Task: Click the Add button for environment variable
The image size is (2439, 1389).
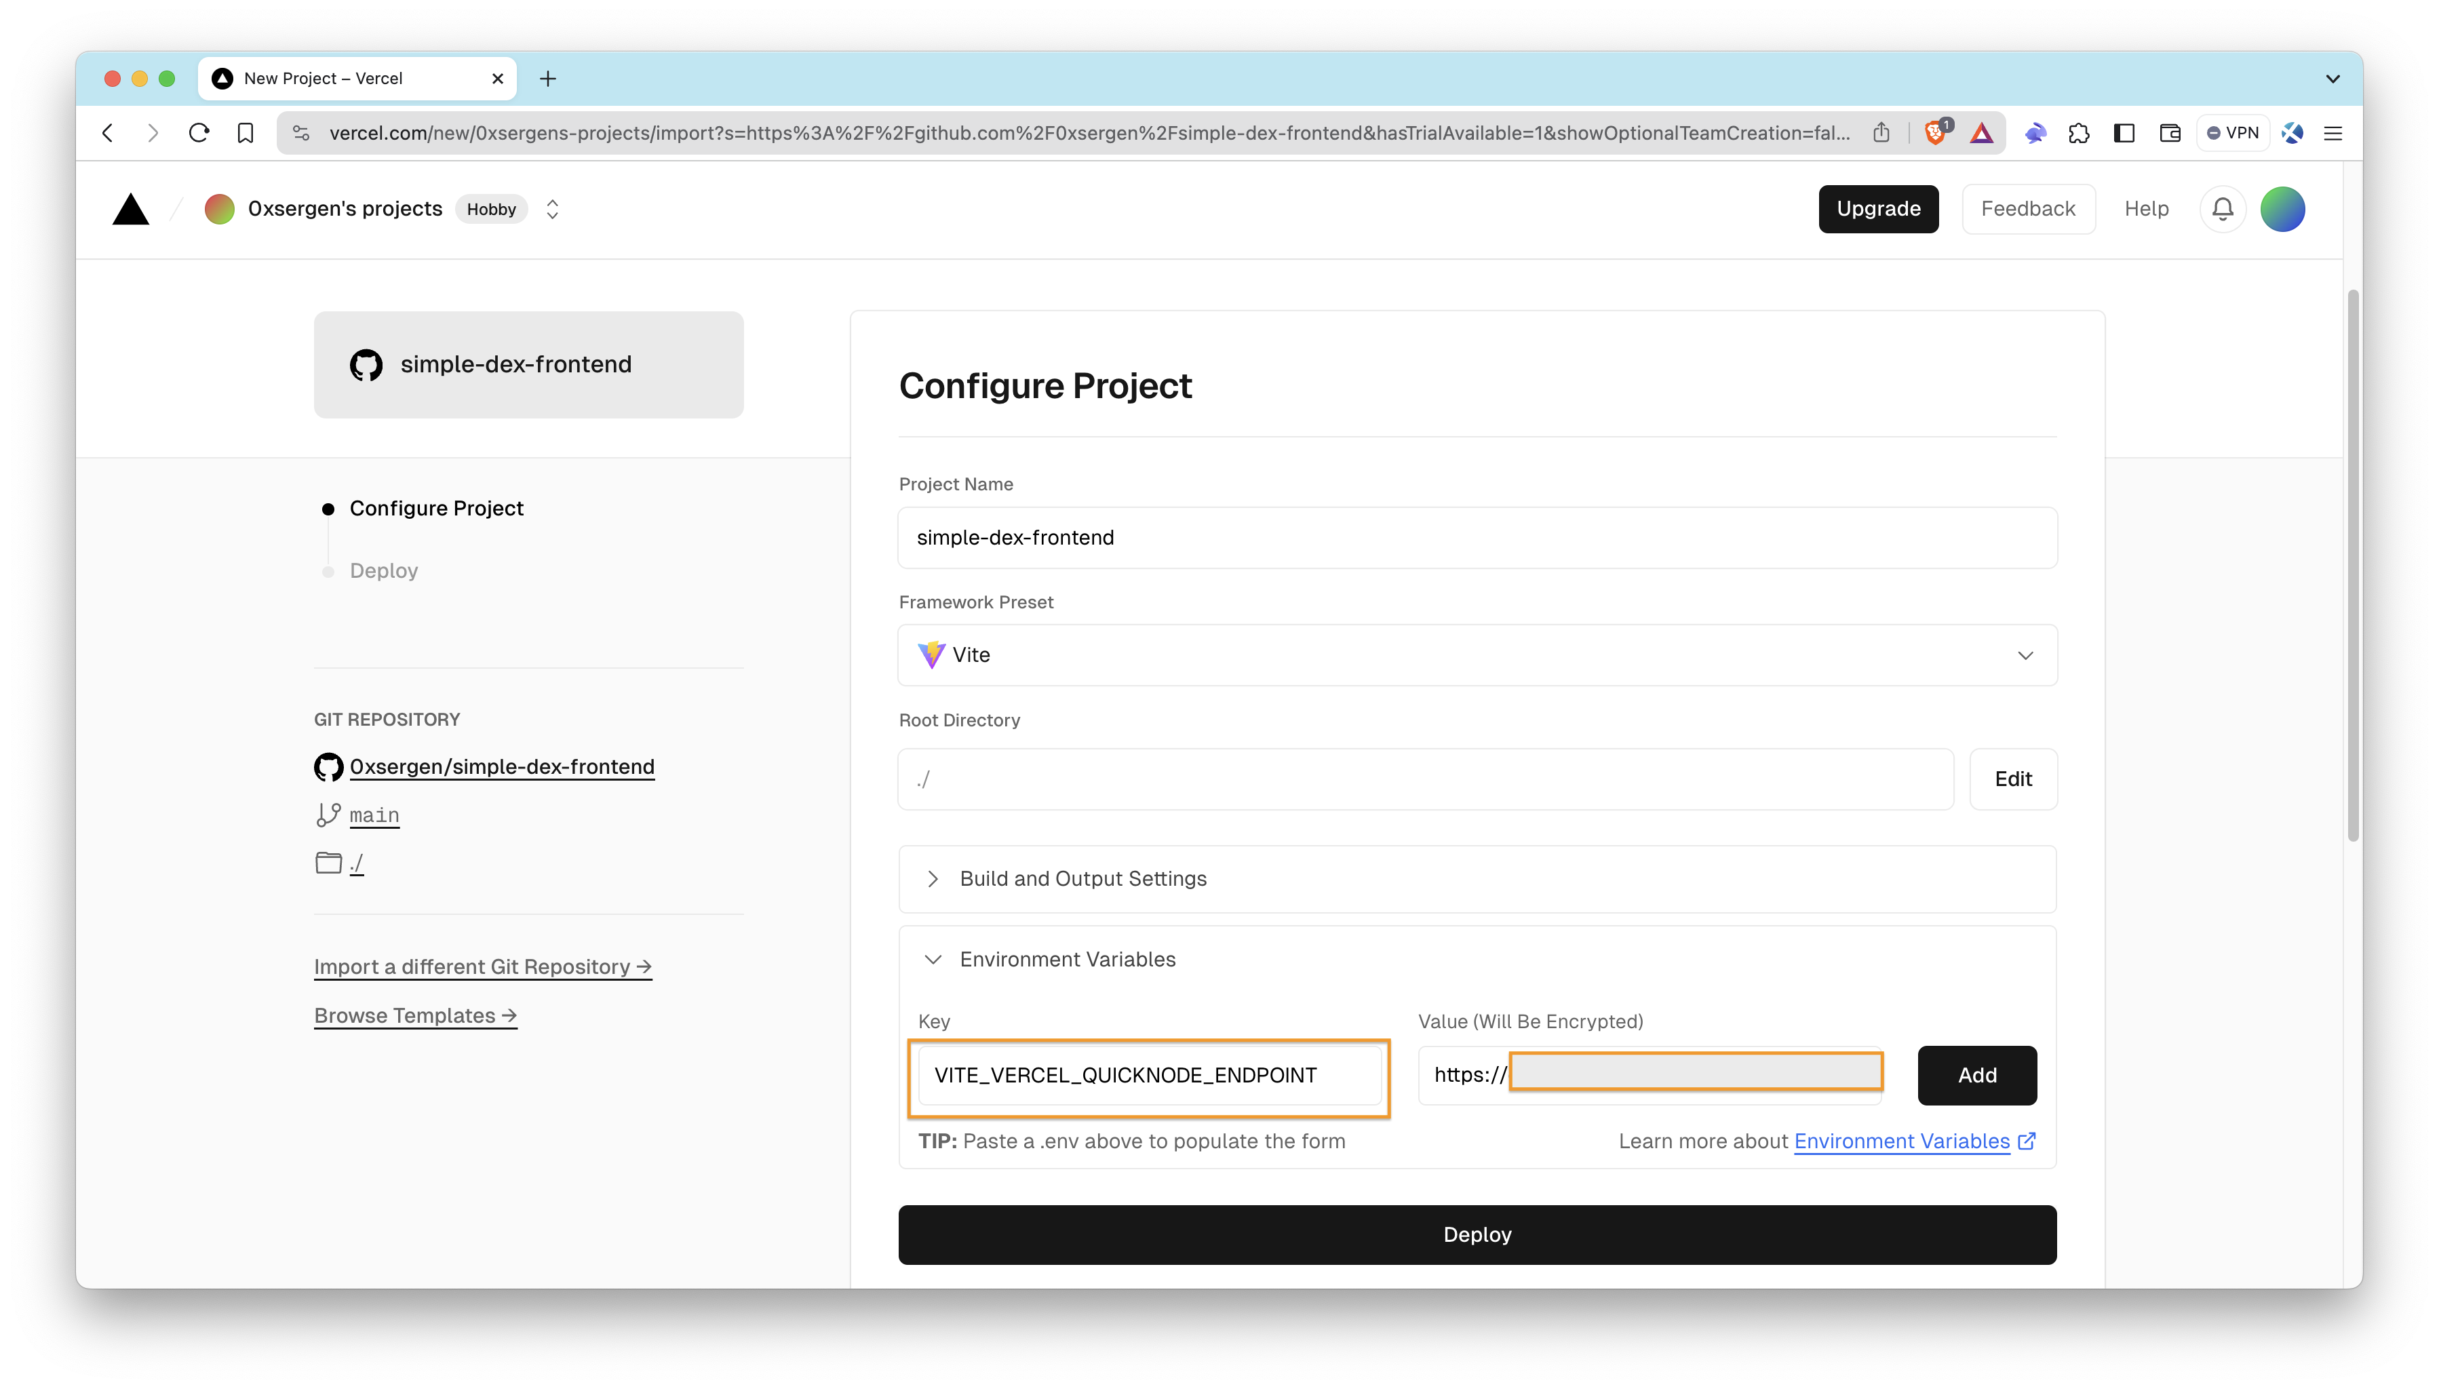Action: pyautogui.click(x=1976, y=1075)
